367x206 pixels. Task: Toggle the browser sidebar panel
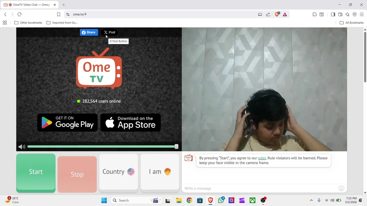(x=333, y=14)
